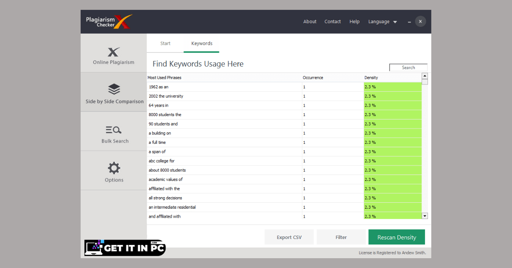Click the Rescan Density button

397,237
